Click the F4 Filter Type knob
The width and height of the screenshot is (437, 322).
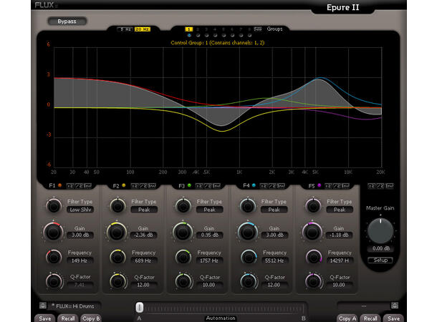pos(248,206)
